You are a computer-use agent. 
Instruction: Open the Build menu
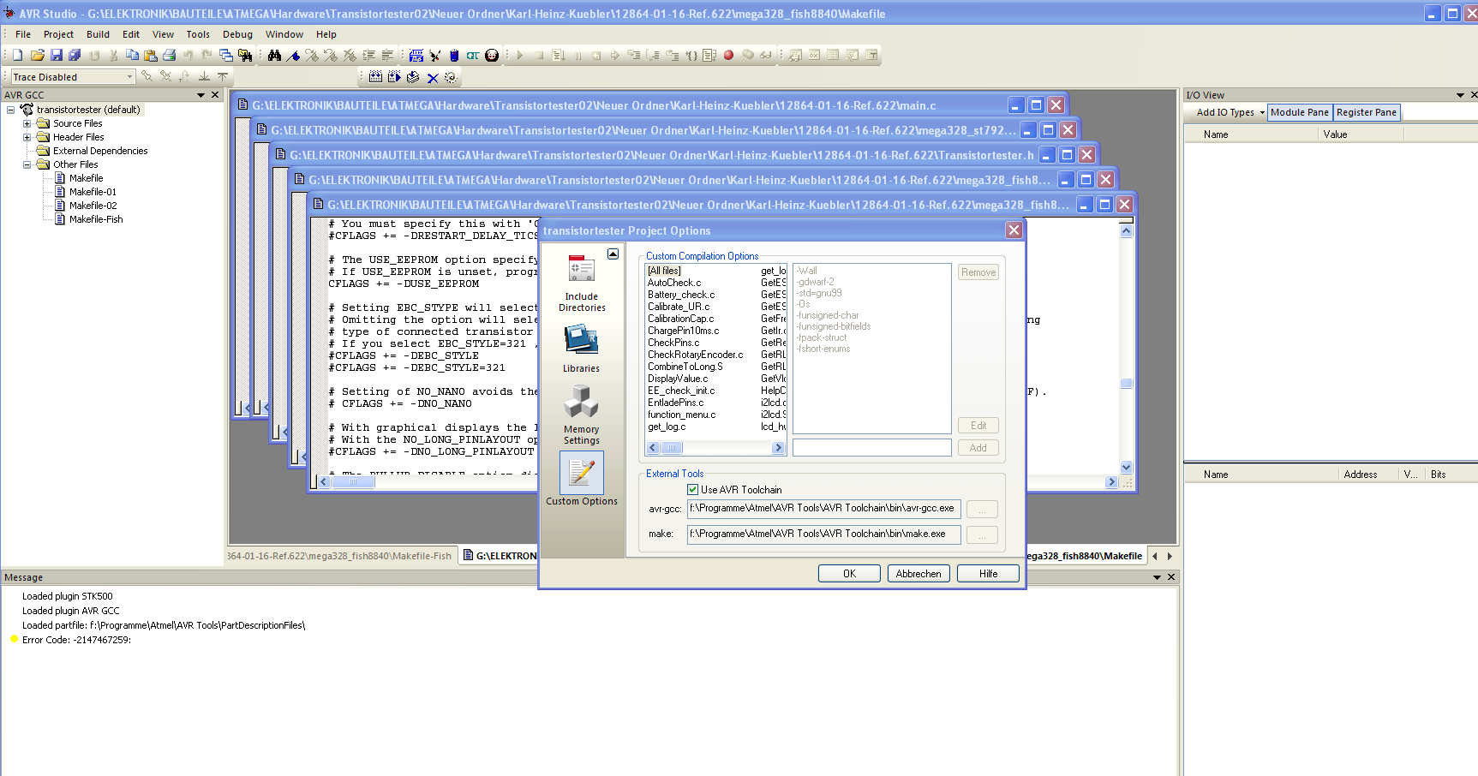[98, 34]
